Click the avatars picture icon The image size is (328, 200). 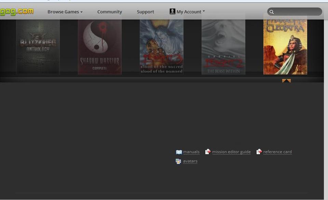[178, 161]
